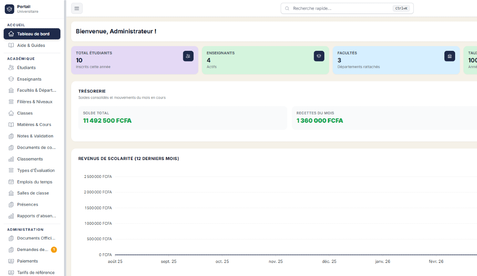Click the Types d'Évaluation list icon
477x276 pixels.
coord(11,170)
